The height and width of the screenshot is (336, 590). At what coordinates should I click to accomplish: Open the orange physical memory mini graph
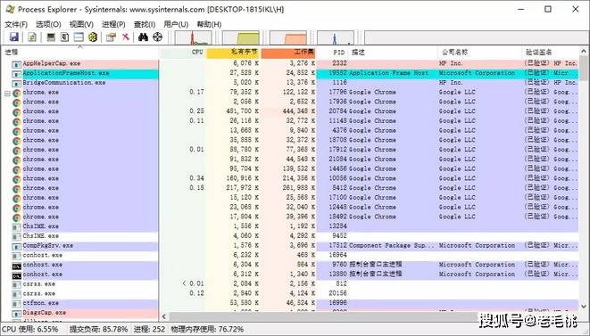click(x=288, y=37)
